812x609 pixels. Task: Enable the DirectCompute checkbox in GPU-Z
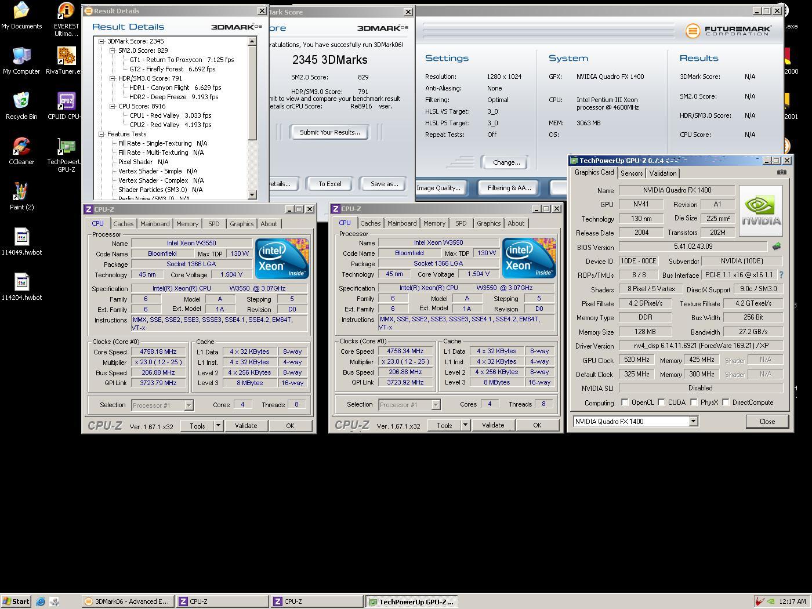(726, 402)
